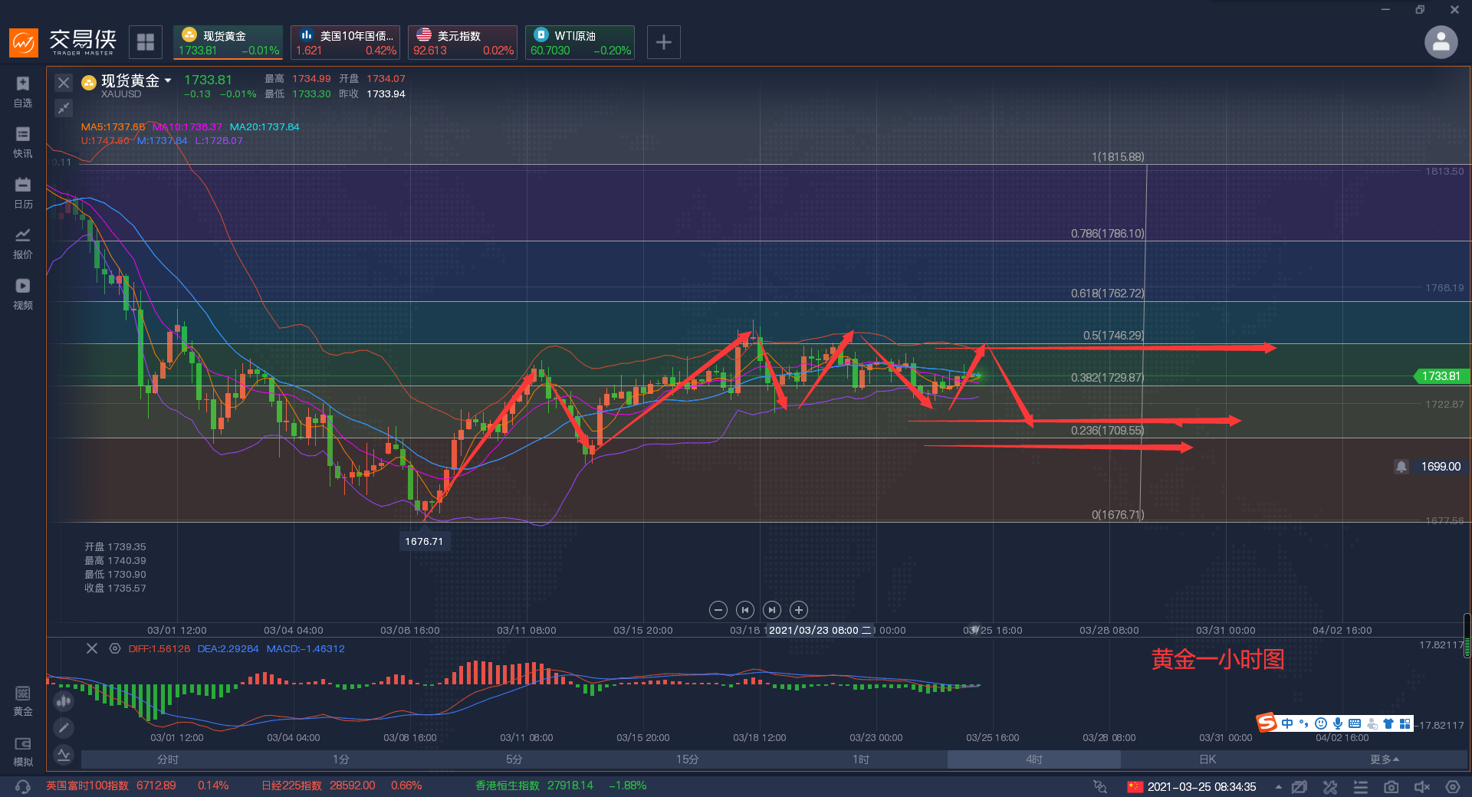The height and width of the screenshot is (797, 1472).
Task: Click the 英国富时100指数 ticker
Action: click(x=137, y=786)
